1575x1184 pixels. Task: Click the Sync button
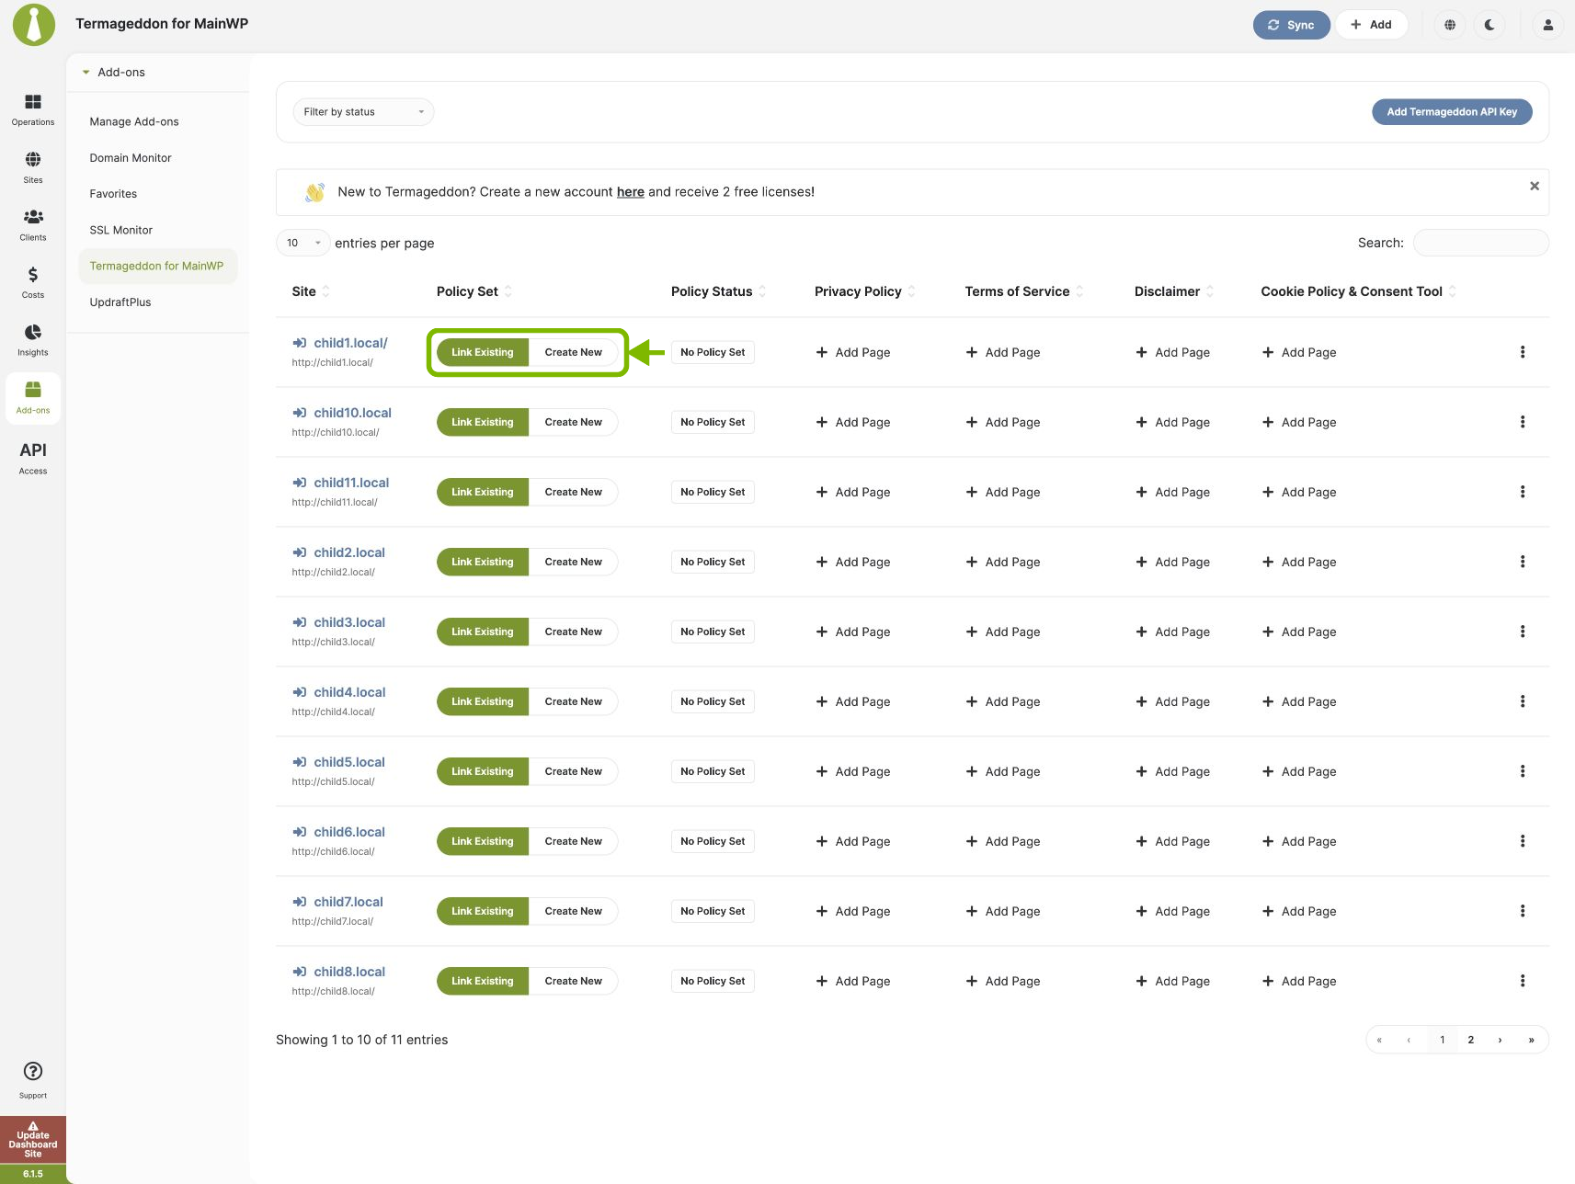[1291, 25]
